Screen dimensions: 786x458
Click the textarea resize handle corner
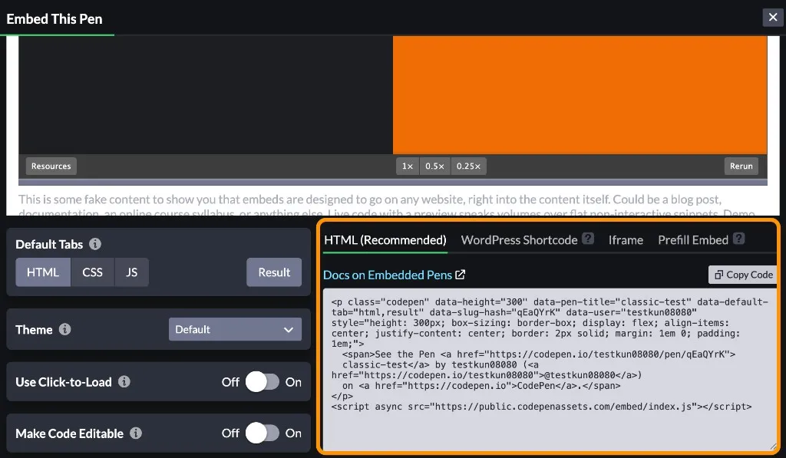[772, 446]
